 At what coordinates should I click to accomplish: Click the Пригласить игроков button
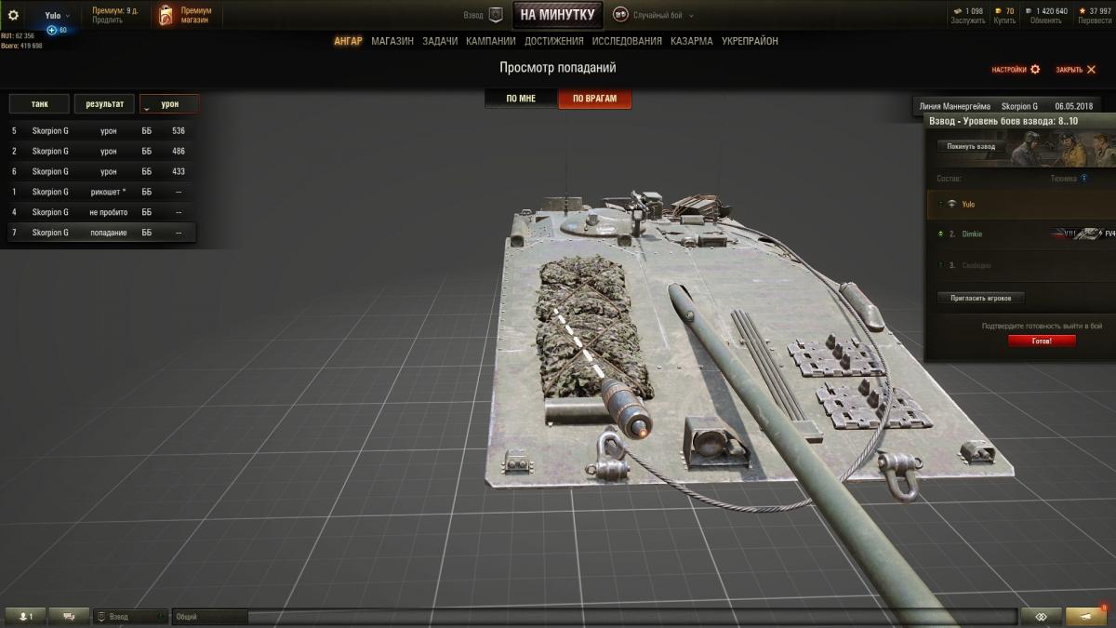[981, 298]
